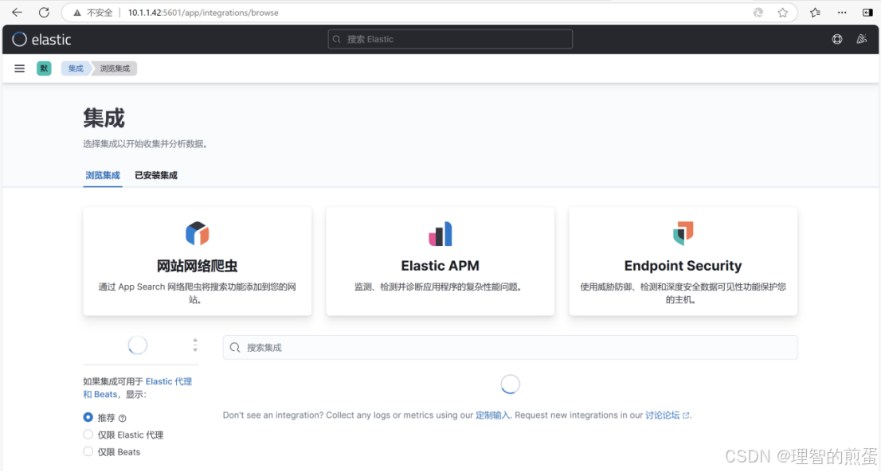Image resolution: width=881 pixels, height=472 pixels.
Task: Switch to 已安装集成 tab
Action: point(155,176)
